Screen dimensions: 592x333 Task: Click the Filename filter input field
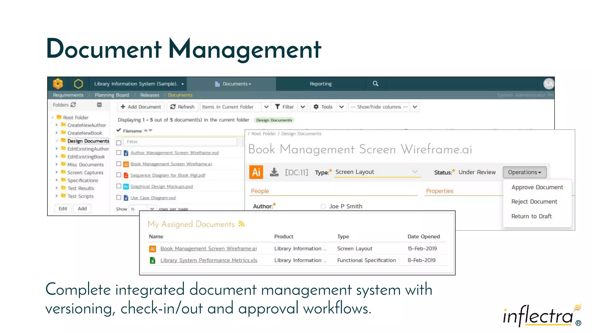coord(180,142)
